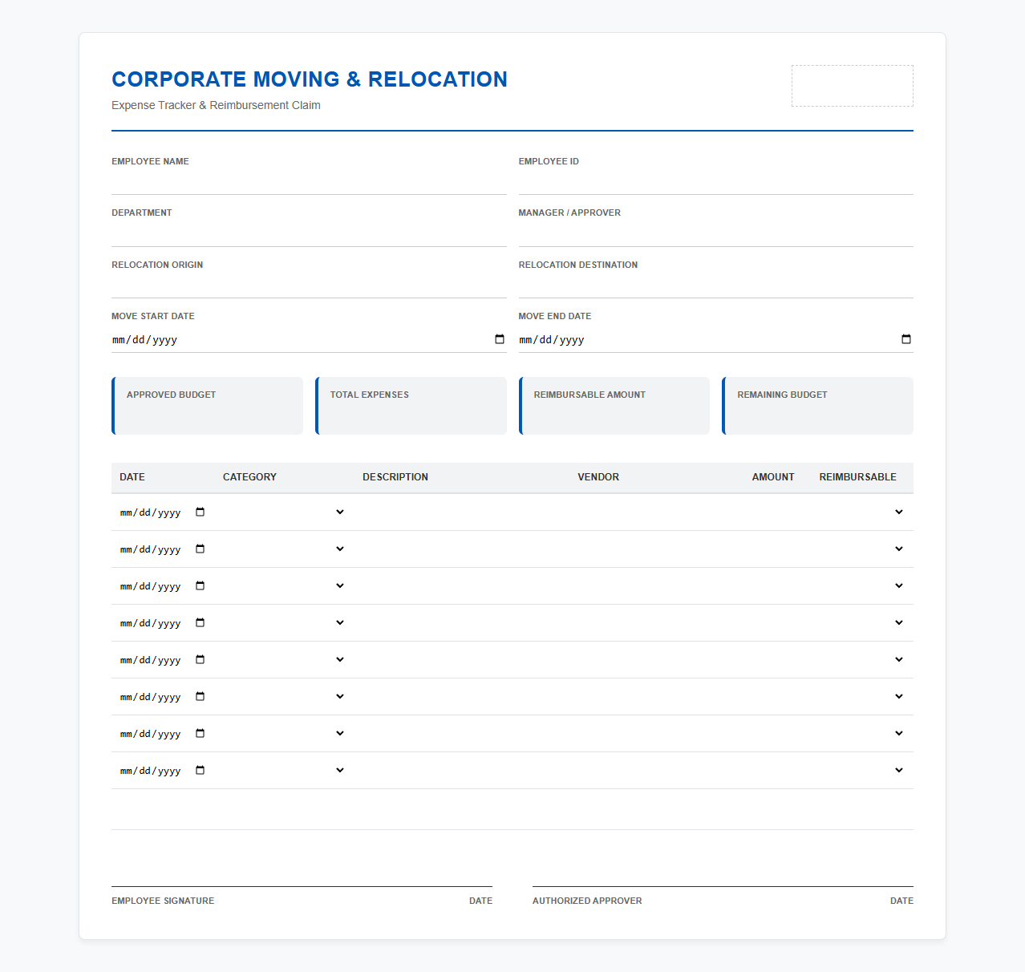Click the Approved Budget card

208,406
